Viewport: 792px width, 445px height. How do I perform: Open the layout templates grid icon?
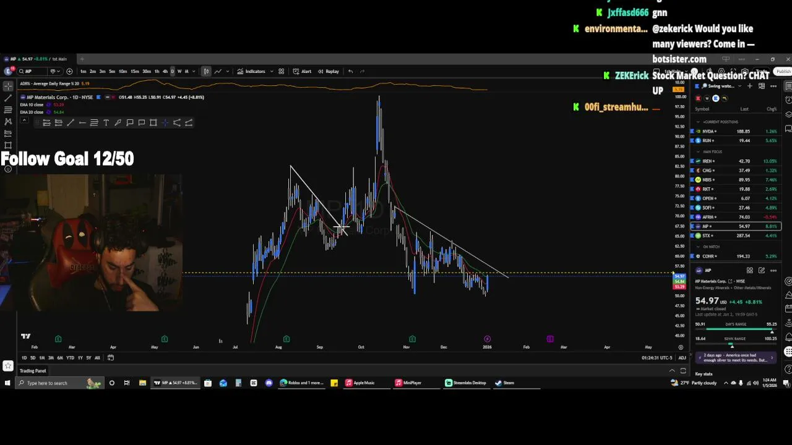coord(281,71)
